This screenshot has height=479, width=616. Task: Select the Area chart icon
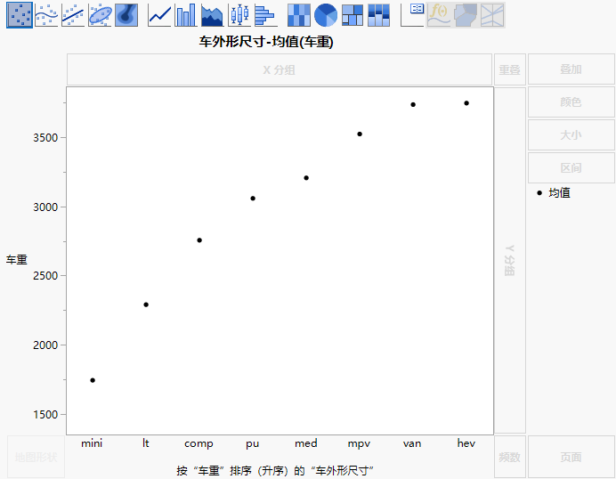(212, 15)
